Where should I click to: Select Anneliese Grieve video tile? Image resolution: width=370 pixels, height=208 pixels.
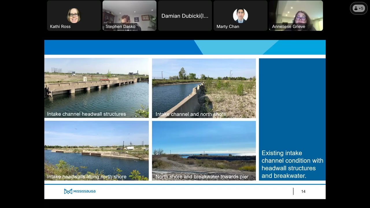[296, 16]
